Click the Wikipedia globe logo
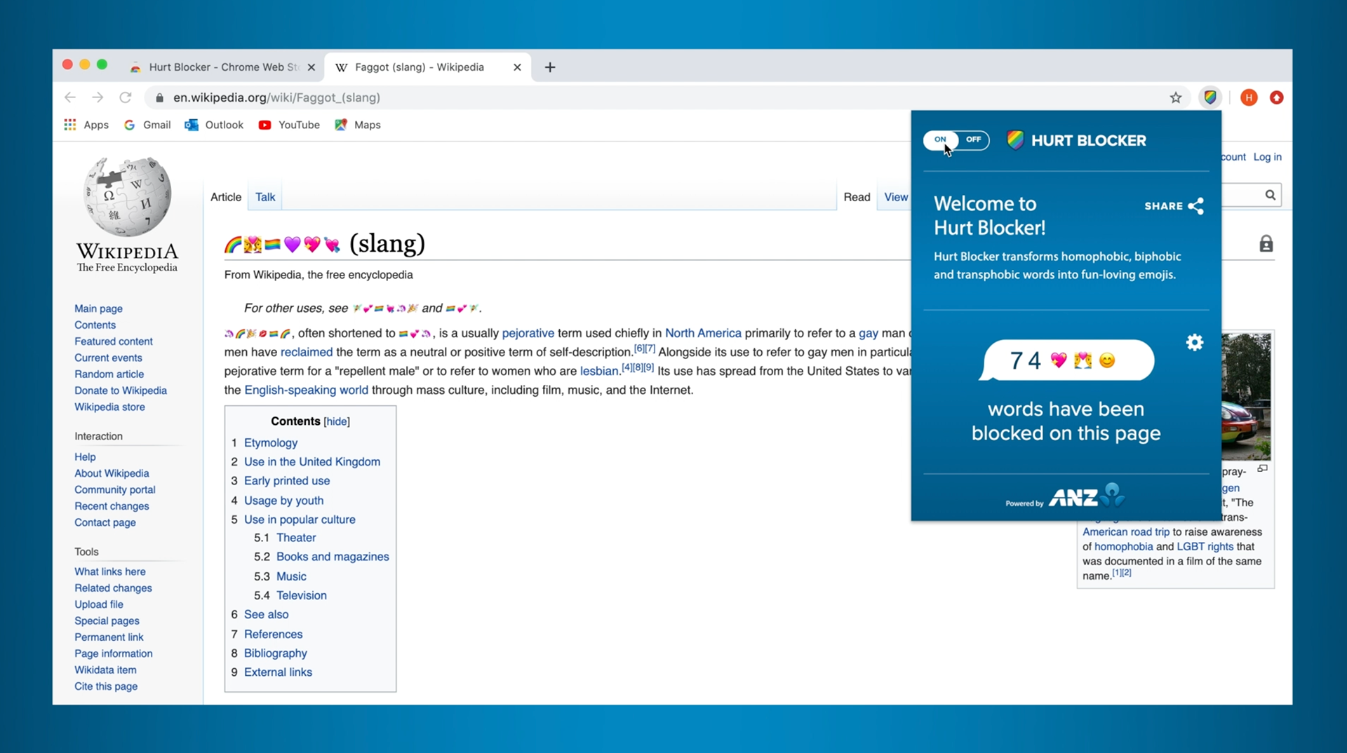Image resolution: width=1347 pixels, height=753 pixels. click(127, 196)
